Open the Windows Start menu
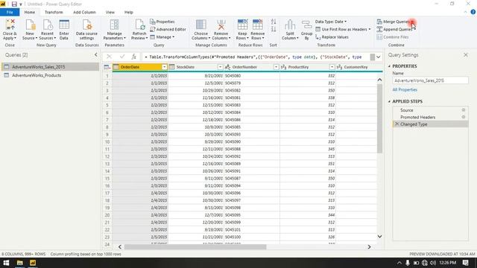 [x=6, y=263]
